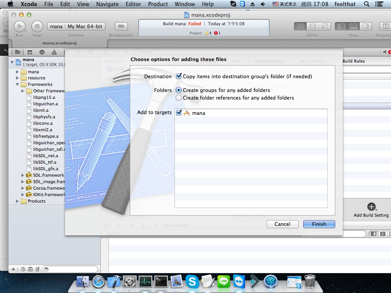
Task: Collapse the Frameworks group
Action: 18,84
